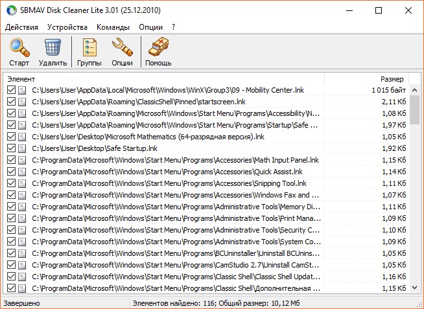Viewport: 424px width, 309px height.
Task: Select the 1,97 Кб size cell
Action: [x=394, y=125]
